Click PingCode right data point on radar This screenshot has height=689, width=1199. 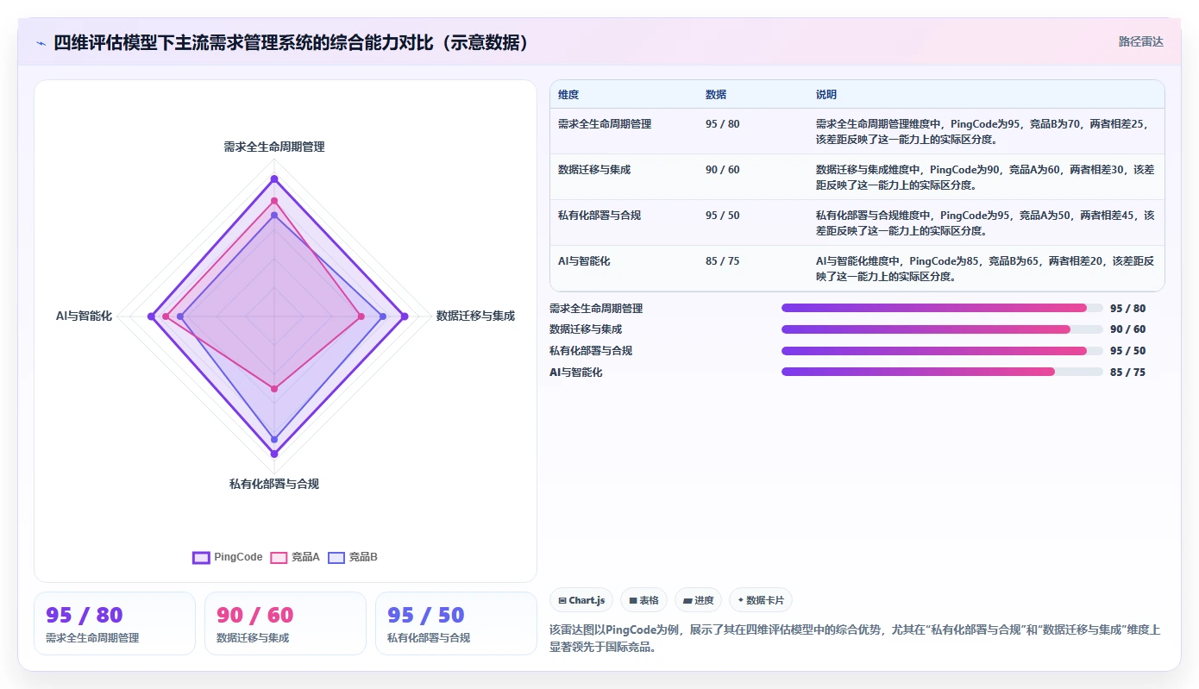(x=405, y=316)
